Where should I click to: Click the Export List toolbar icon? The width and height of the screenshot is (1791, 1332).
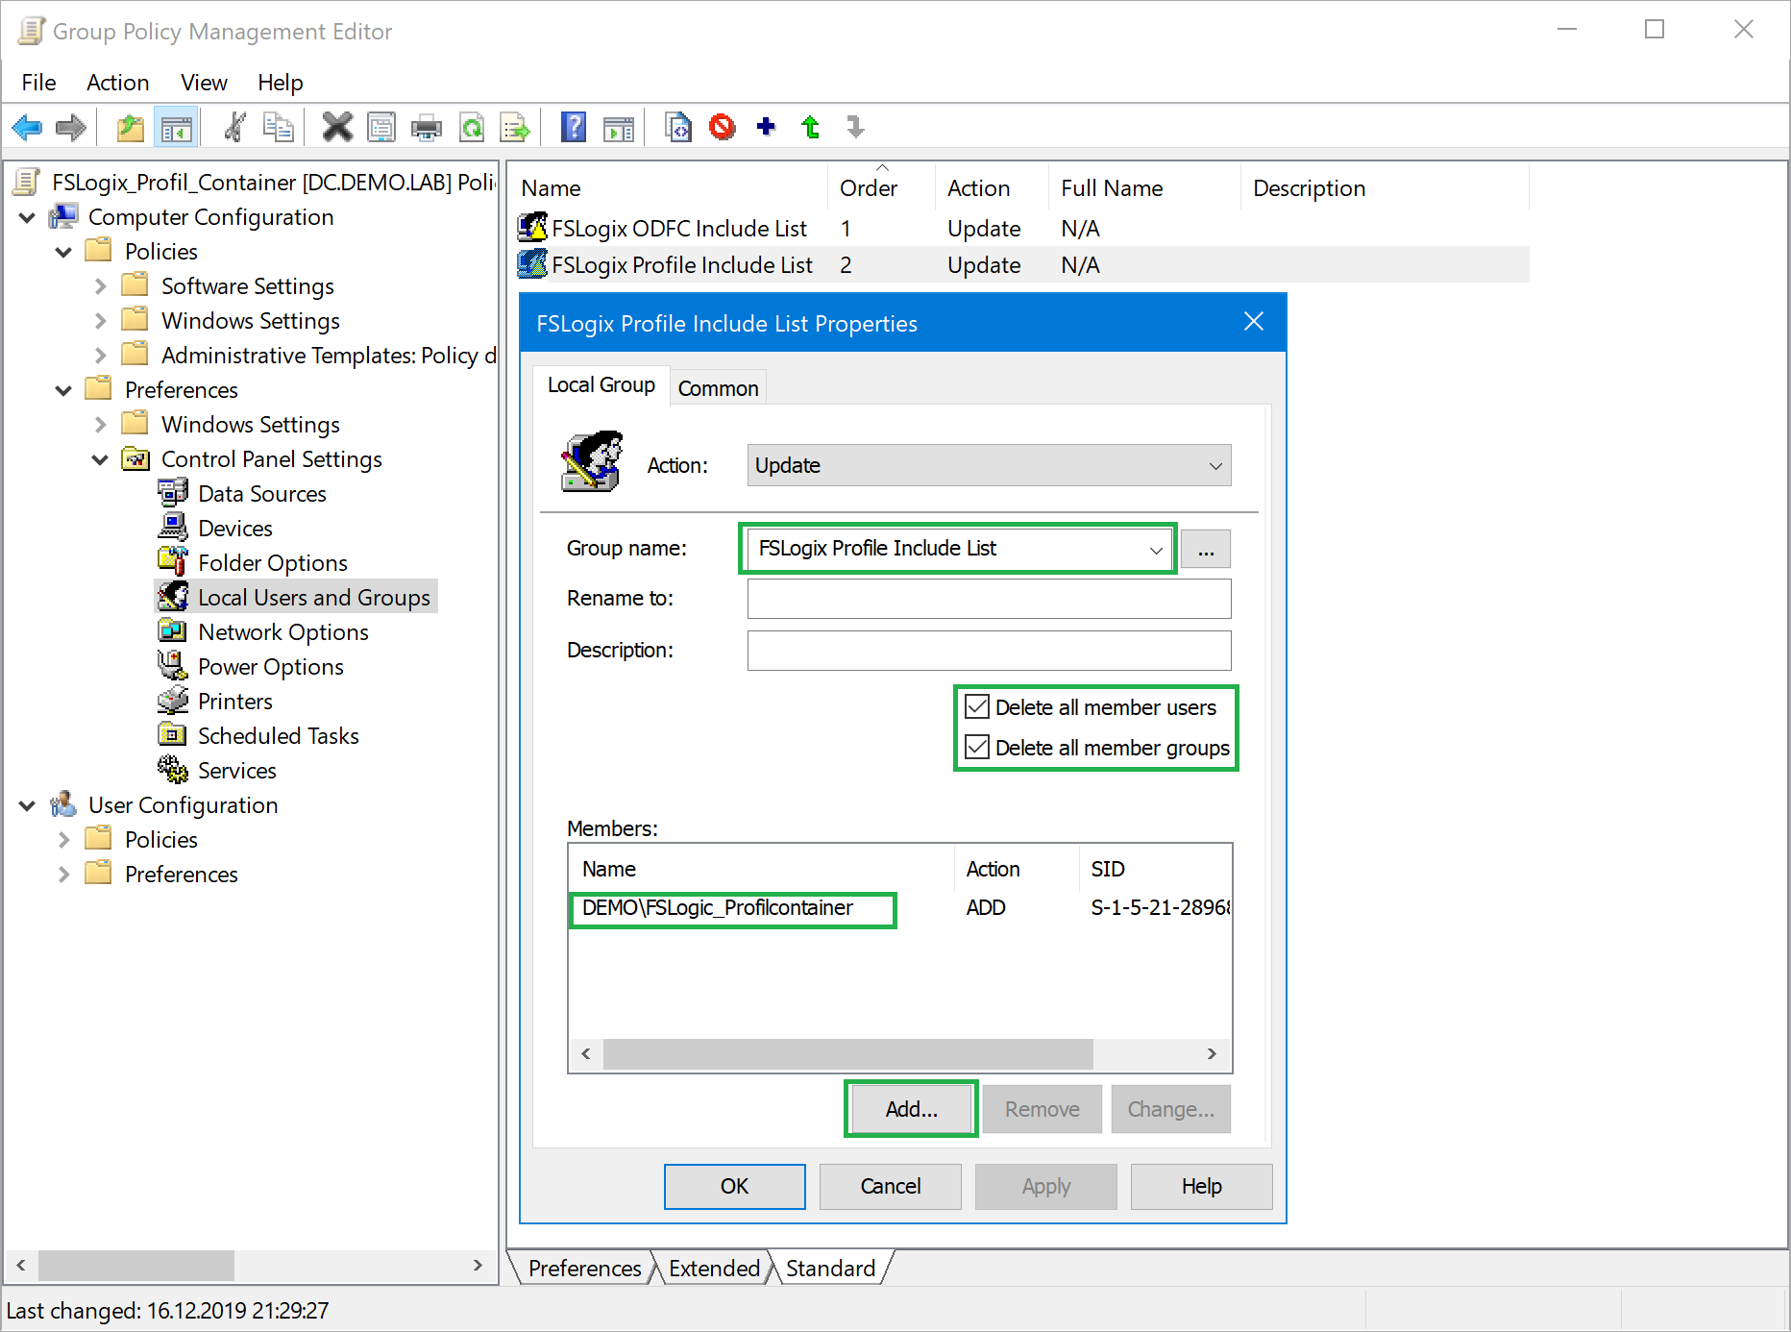click(516, 127)
